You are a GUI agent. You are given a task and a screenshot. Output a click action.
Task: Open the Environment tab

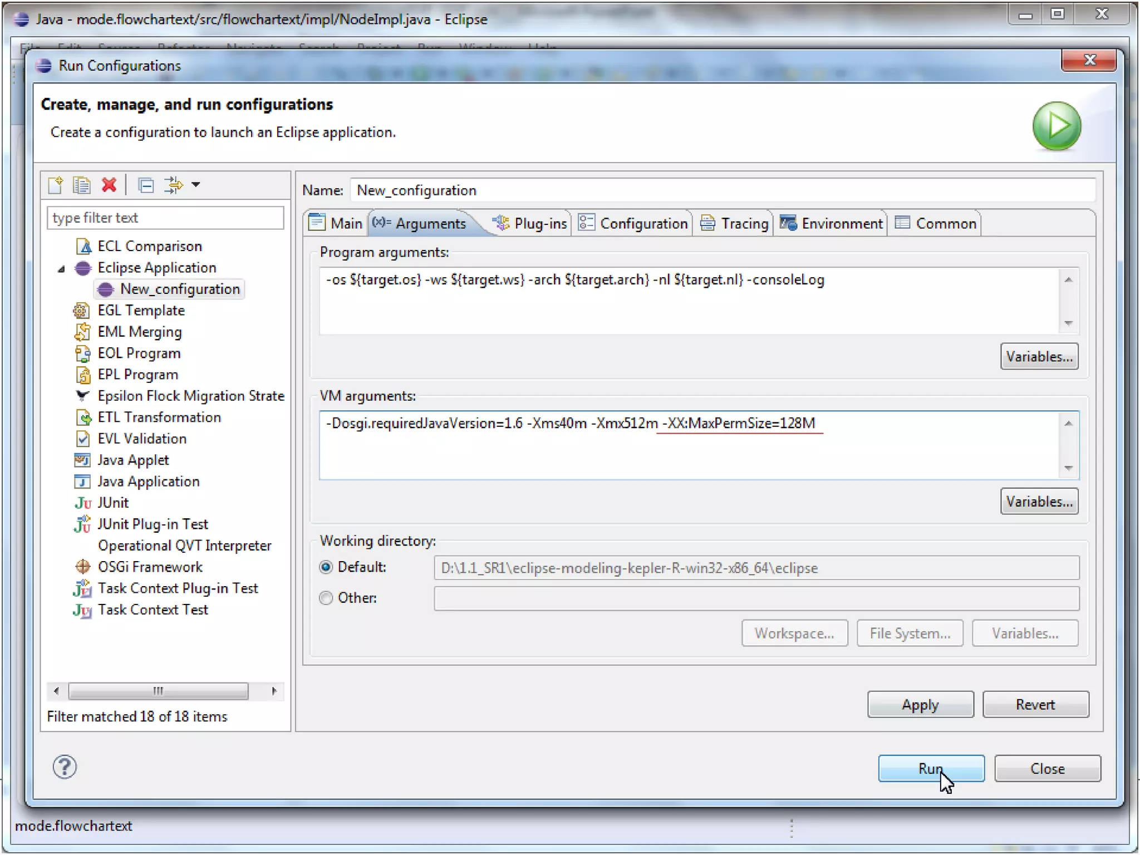[x=832, y=223]
